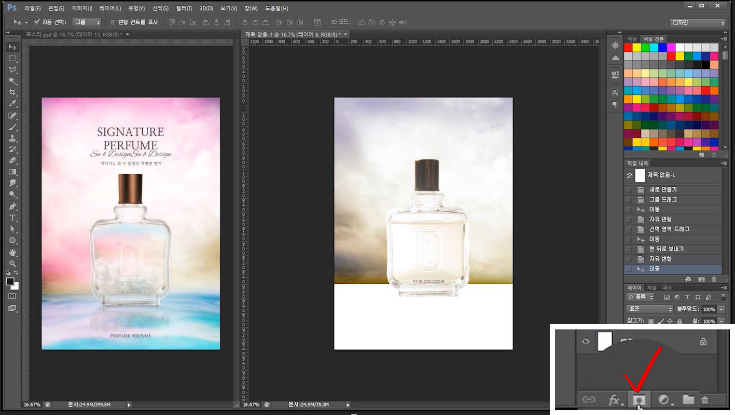Select the Polygon shape tool

click(12, 240)
